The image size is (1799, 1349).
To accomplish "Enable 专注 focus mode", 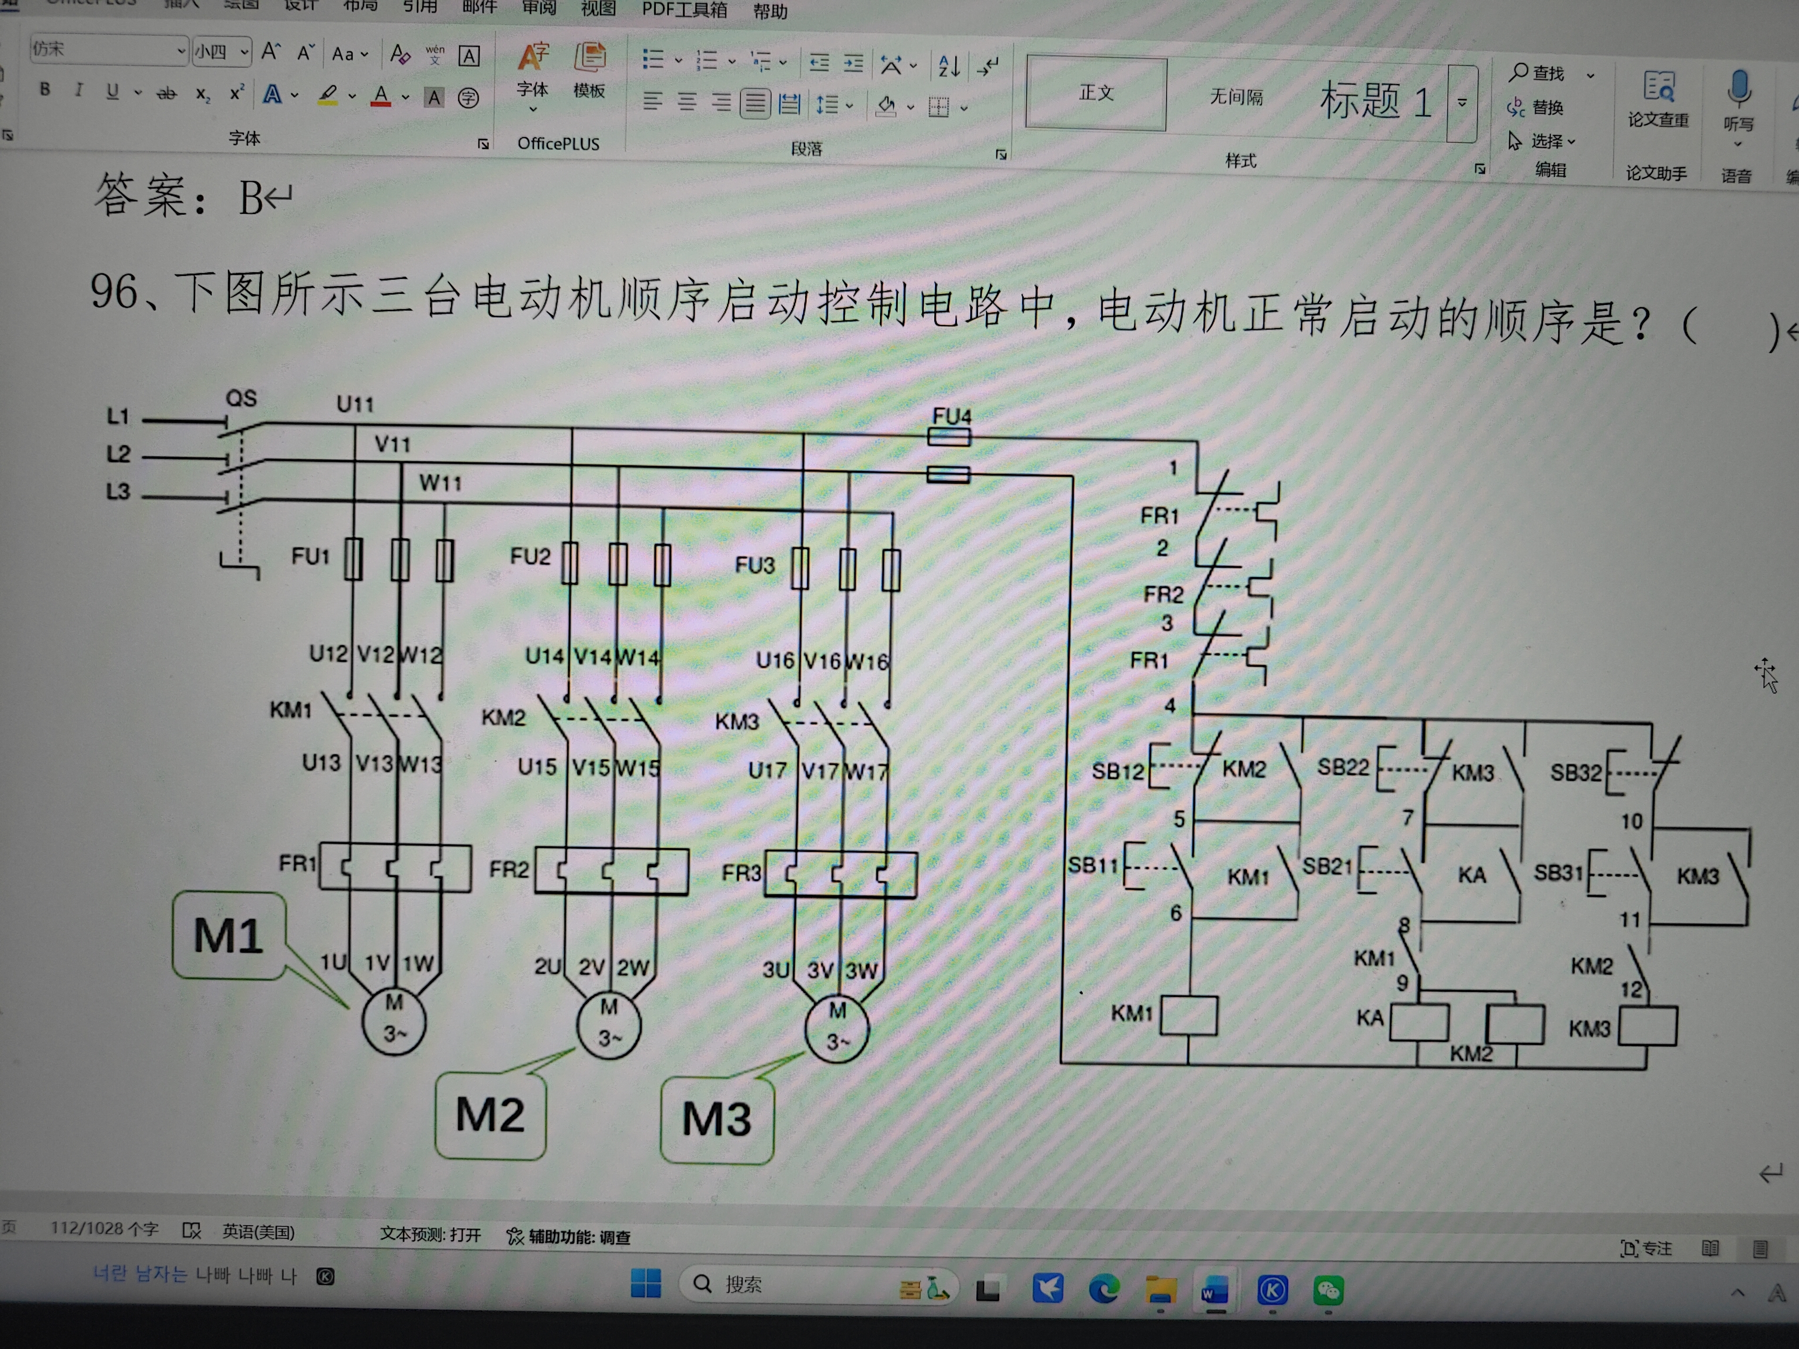I will click(1646, 1248).
